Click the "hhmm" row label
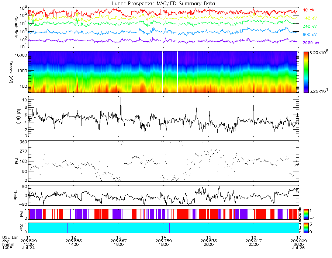 tap(8, 244)
